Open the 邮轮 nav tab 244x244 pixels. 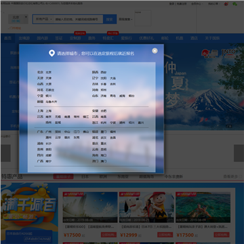(165, 38)
